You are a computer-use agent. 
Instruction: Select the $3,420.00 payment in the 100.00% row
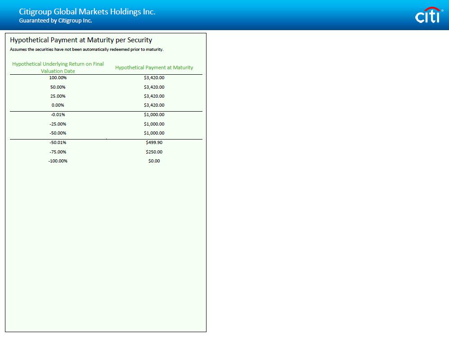[154, 77]
